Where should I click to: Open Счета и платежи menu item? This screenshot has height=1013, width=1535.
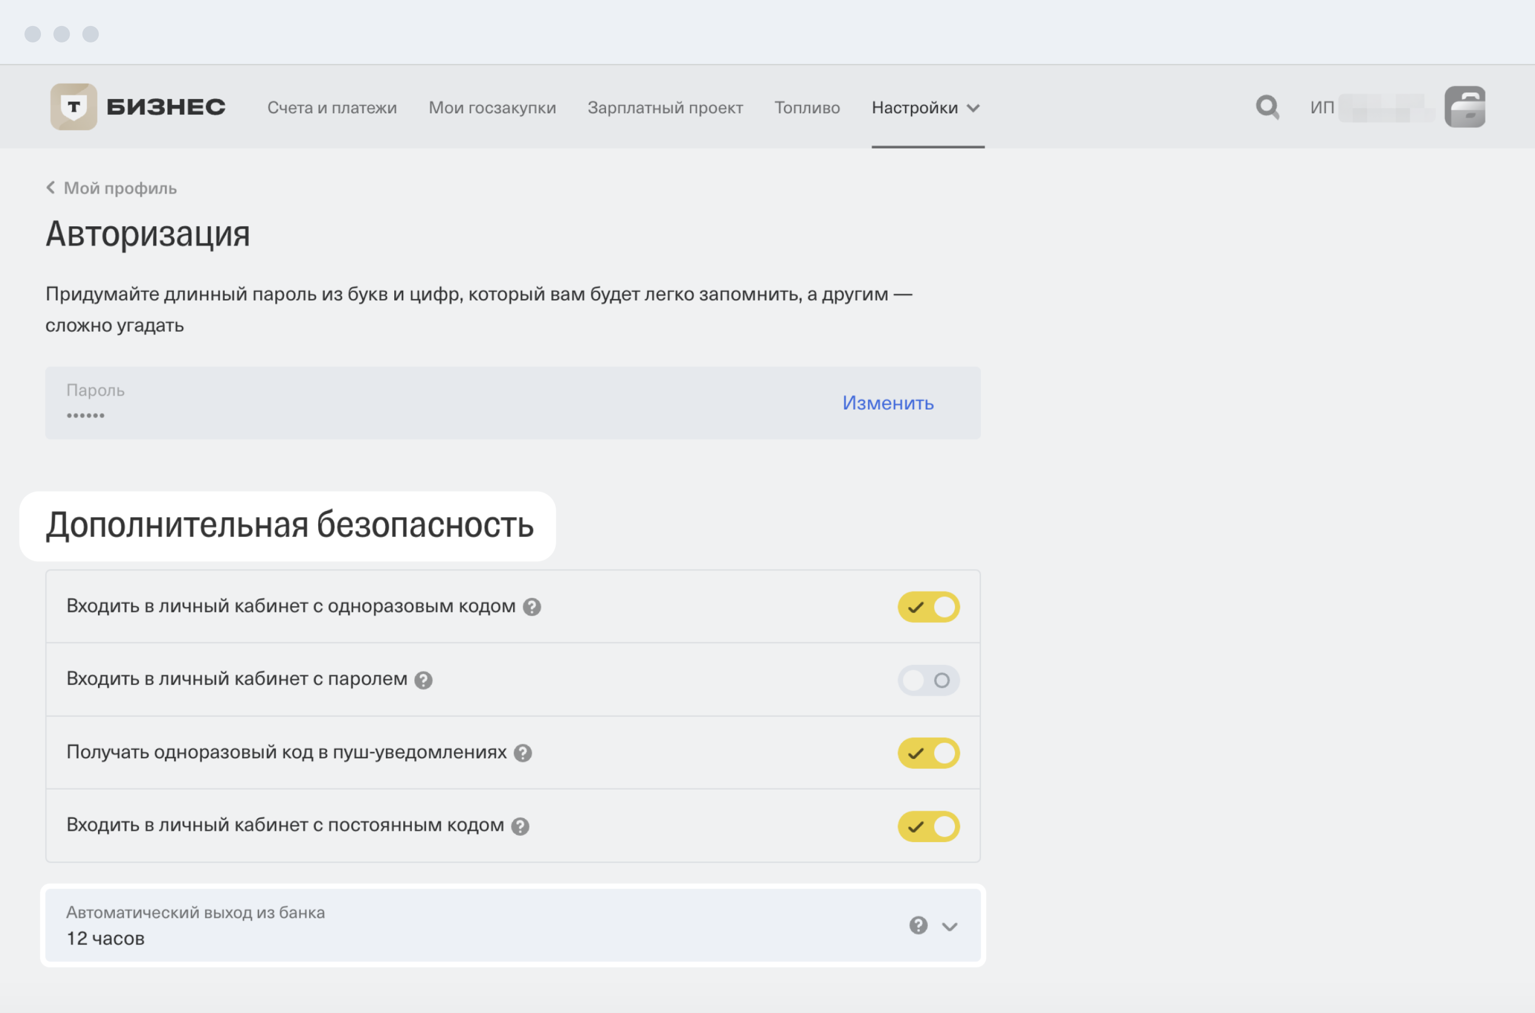click(332, 107)
